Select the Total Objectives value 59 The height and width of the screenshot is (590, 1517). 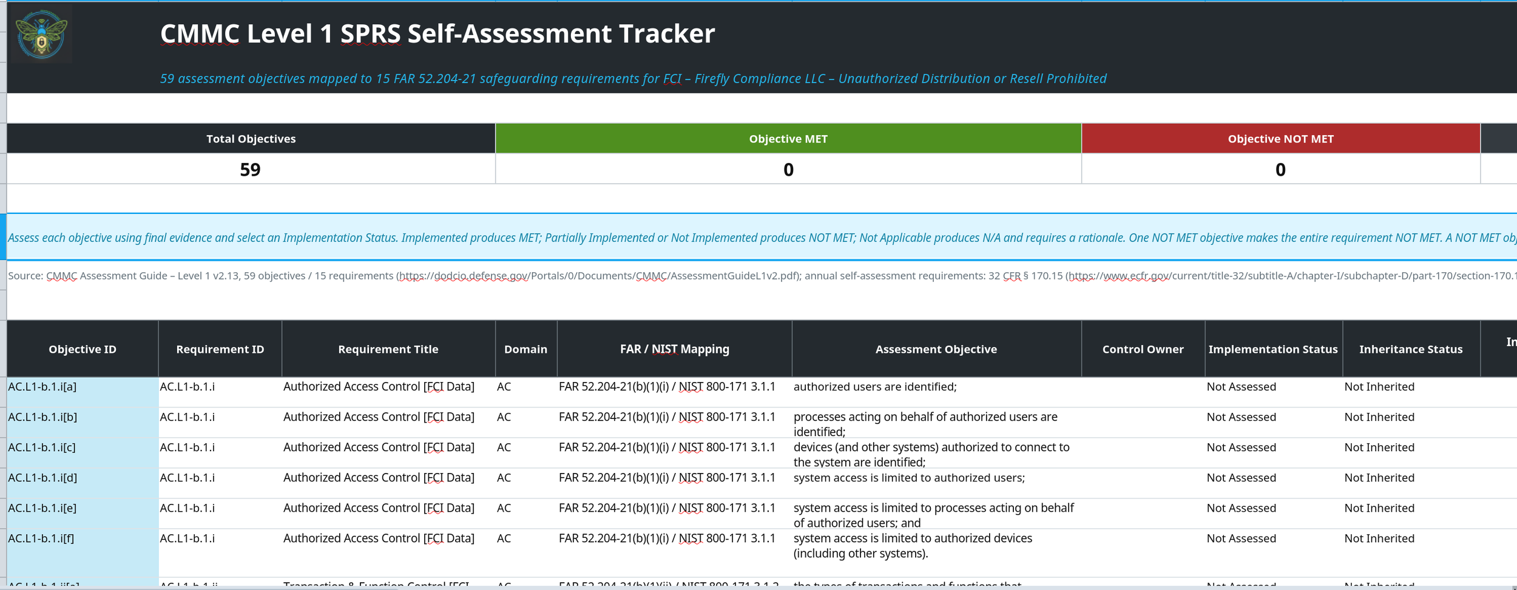point(251,169)
